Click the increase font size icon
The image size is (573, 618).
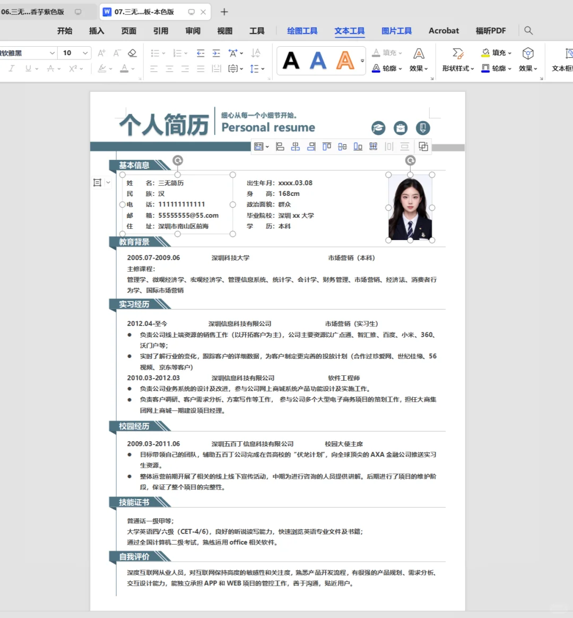coord(102,53)
